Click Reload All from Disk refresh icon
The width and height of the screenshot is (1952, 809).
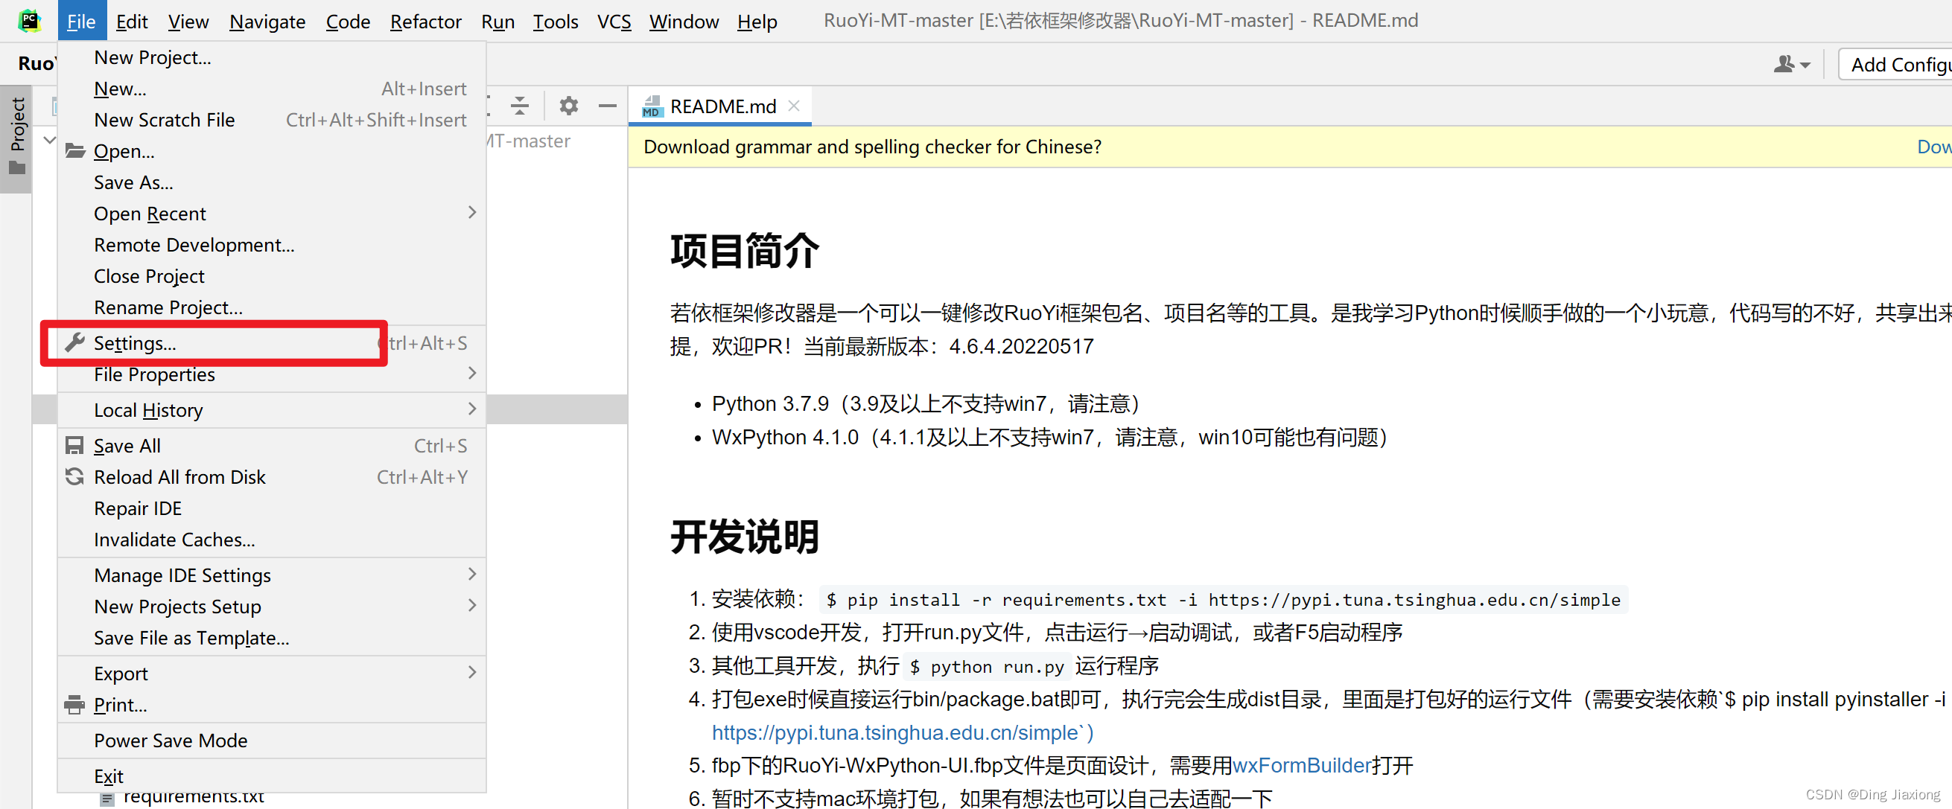coord(74,476)
